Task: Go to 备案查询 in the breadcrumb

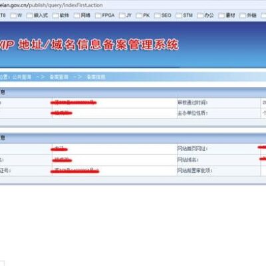Action: (x=59, y=77)
